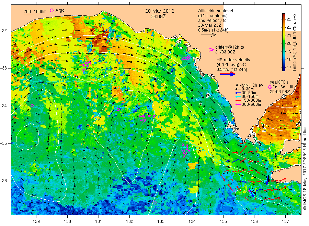Click the magenta drifter cluster near 132.5E 34.3S
The height and width of the screenshot is (226, 309).
click(x=146, y=118)
